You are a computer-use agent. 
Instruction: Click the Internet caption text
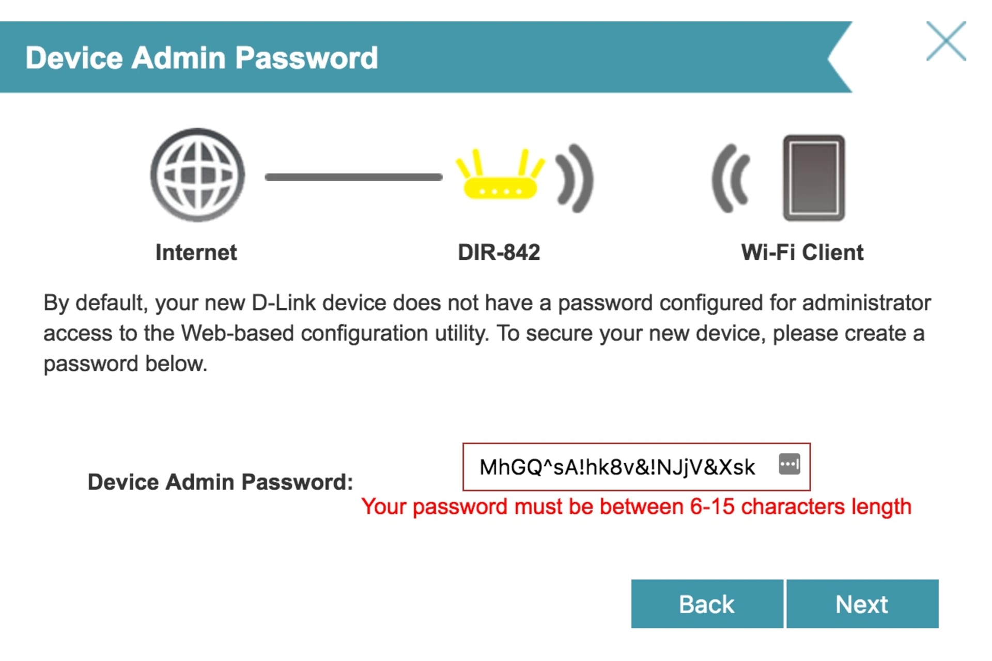tap(196, 252)
